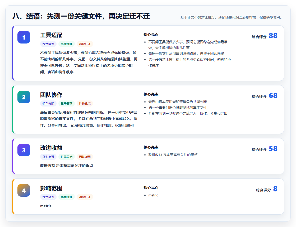Select 适配广泛 tag in 影响范围 card
This screenshot has width=296, height=227.
[85, 197]
